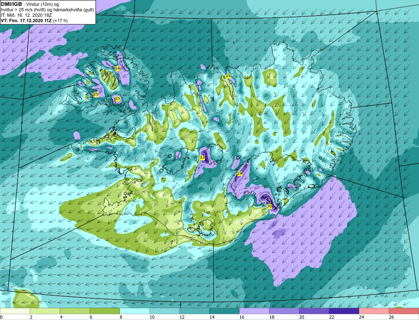Choose the dark teal 14–16 m/s swatch
This screenshot has height=320, width=419.
click(225, 311)
